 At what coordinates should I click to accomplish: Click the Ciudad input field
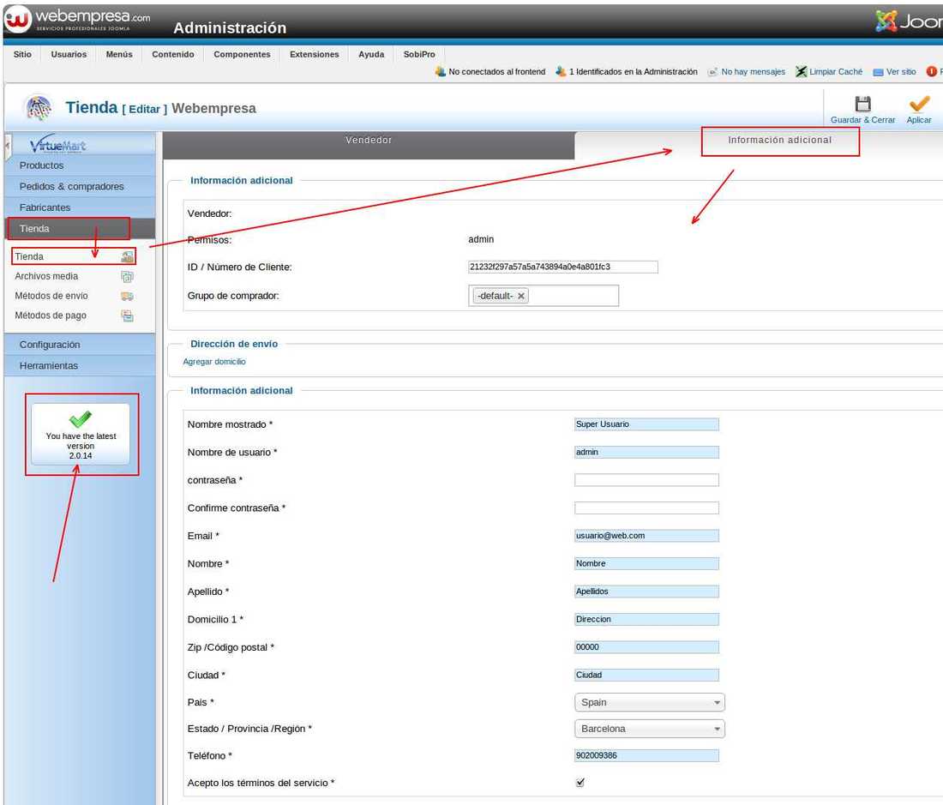click(646, 676)
